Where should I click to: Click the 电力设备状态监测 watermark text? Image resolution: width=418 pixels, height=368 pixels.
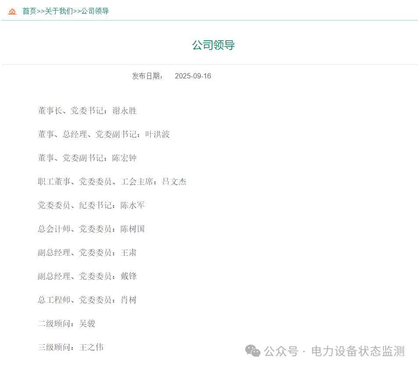pyautogui.click(x=358, y=351)
